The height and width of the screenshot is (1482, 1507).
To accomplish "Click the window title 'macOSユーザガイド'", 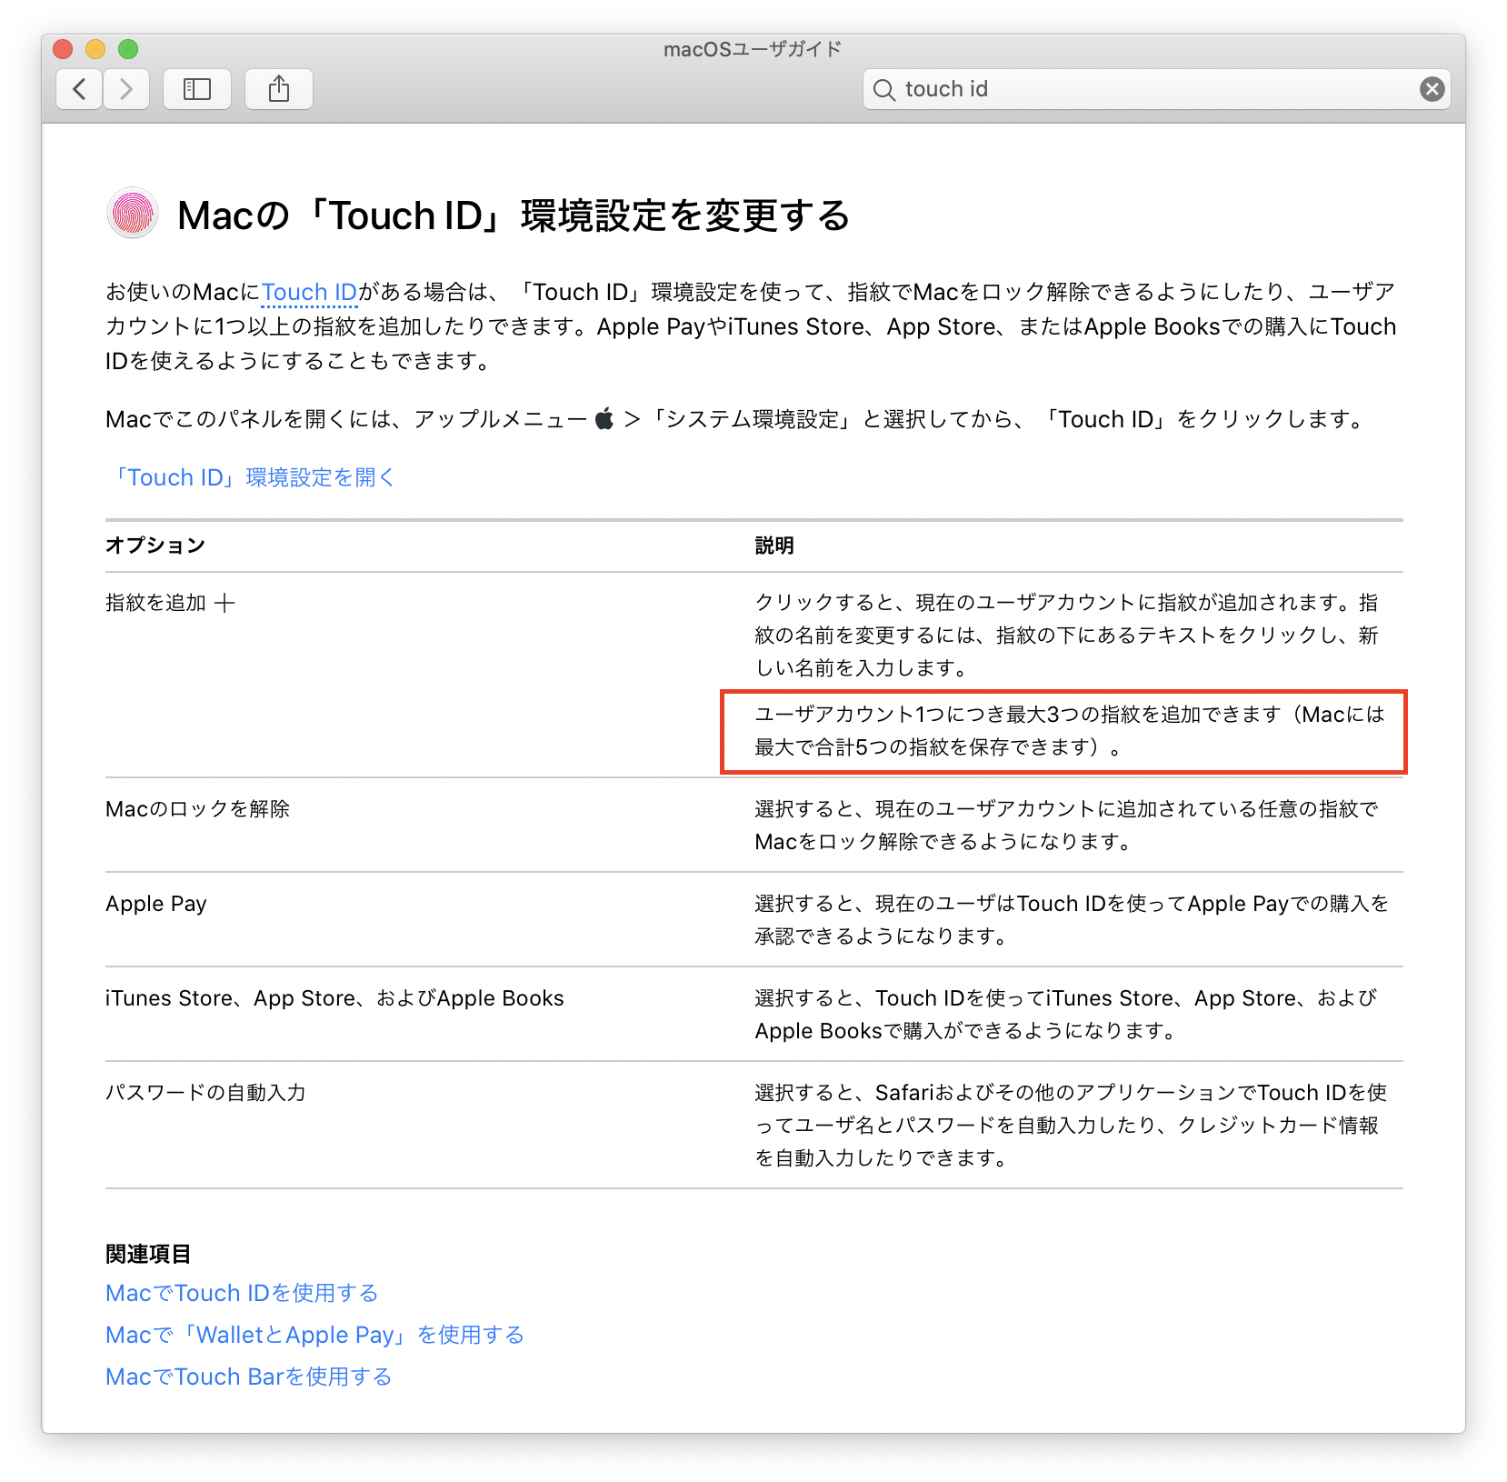I will 753,49.
